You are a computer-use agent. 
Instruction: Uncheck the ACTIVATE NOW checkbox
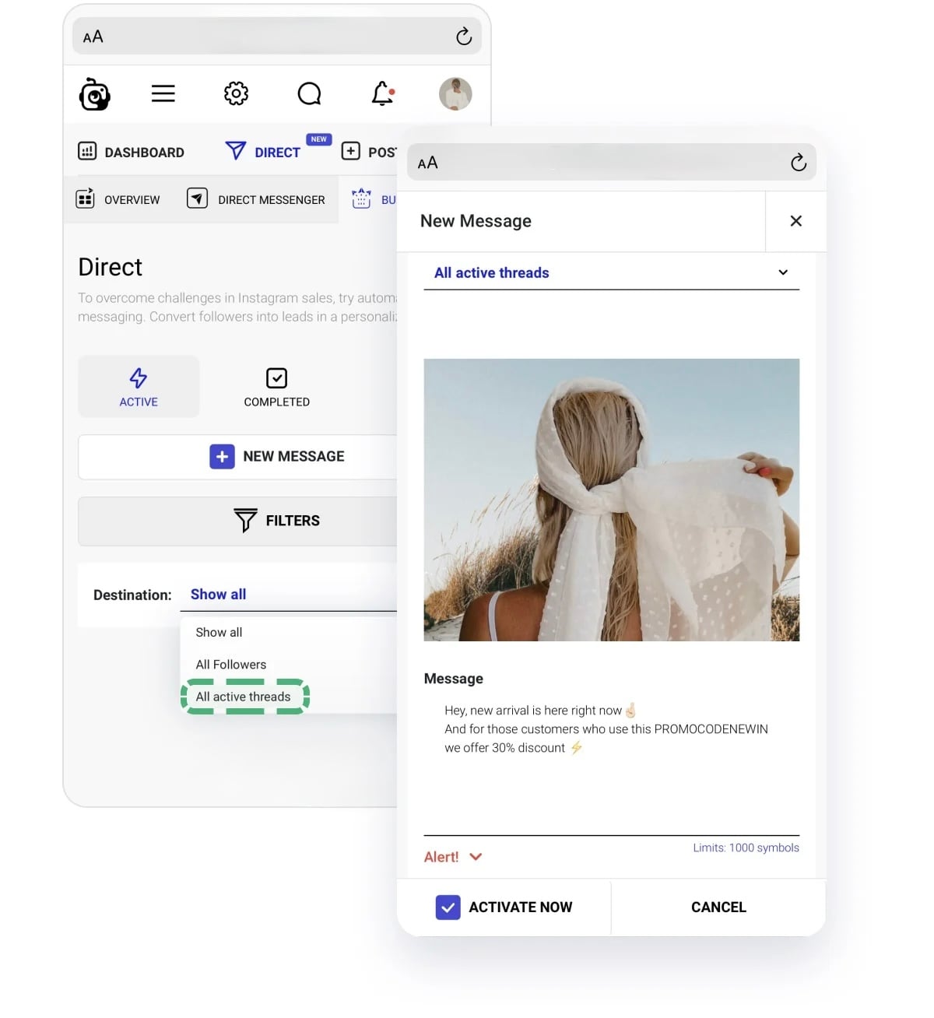[x=448, y=907]
